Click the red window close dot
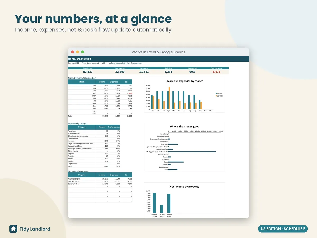The height and width of the screenshot is (238, 317). coord(73,52)
